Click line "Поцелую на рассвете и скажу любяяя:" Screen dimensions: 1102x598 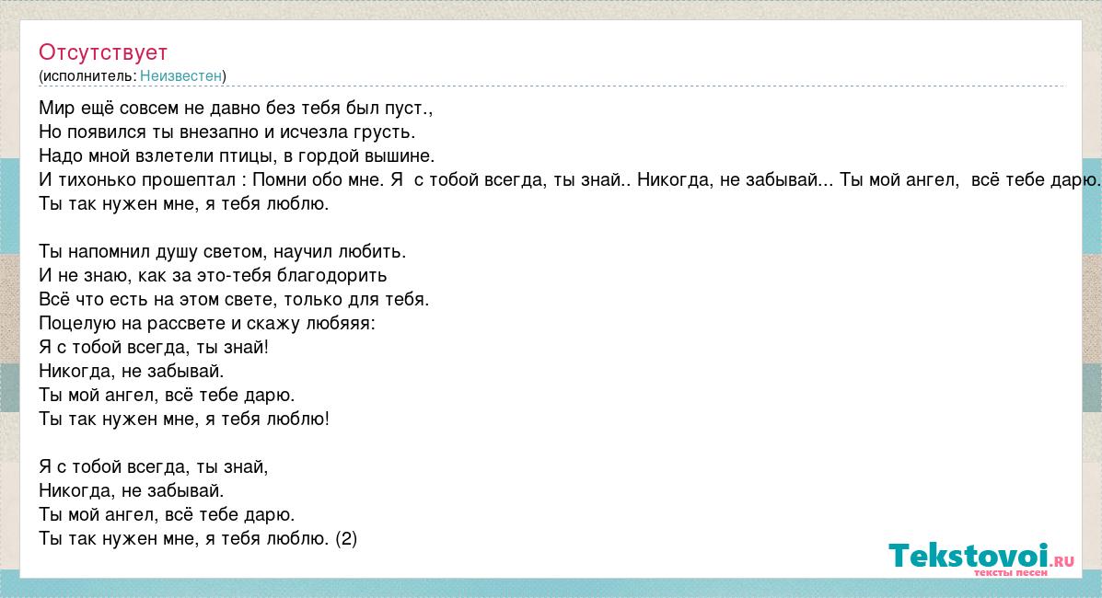(207, 323)
